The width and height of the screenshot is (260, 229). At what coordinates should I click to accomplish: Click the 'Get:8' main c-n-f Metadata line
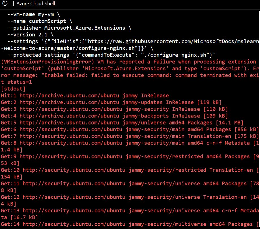(130, 143)
